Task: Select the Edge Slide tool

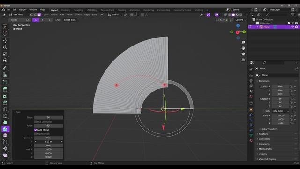Action: [5, 142]
